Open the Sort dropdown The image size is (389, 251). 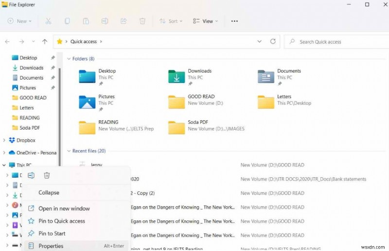(171, 21)
